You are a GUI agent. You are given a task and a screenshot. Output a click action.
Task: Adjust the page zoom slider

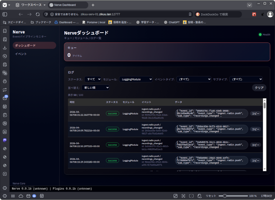coord(224,196)
